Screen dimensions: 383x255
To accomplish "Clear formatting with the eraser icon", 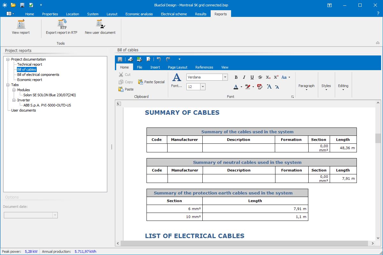I will pos(260,87).
